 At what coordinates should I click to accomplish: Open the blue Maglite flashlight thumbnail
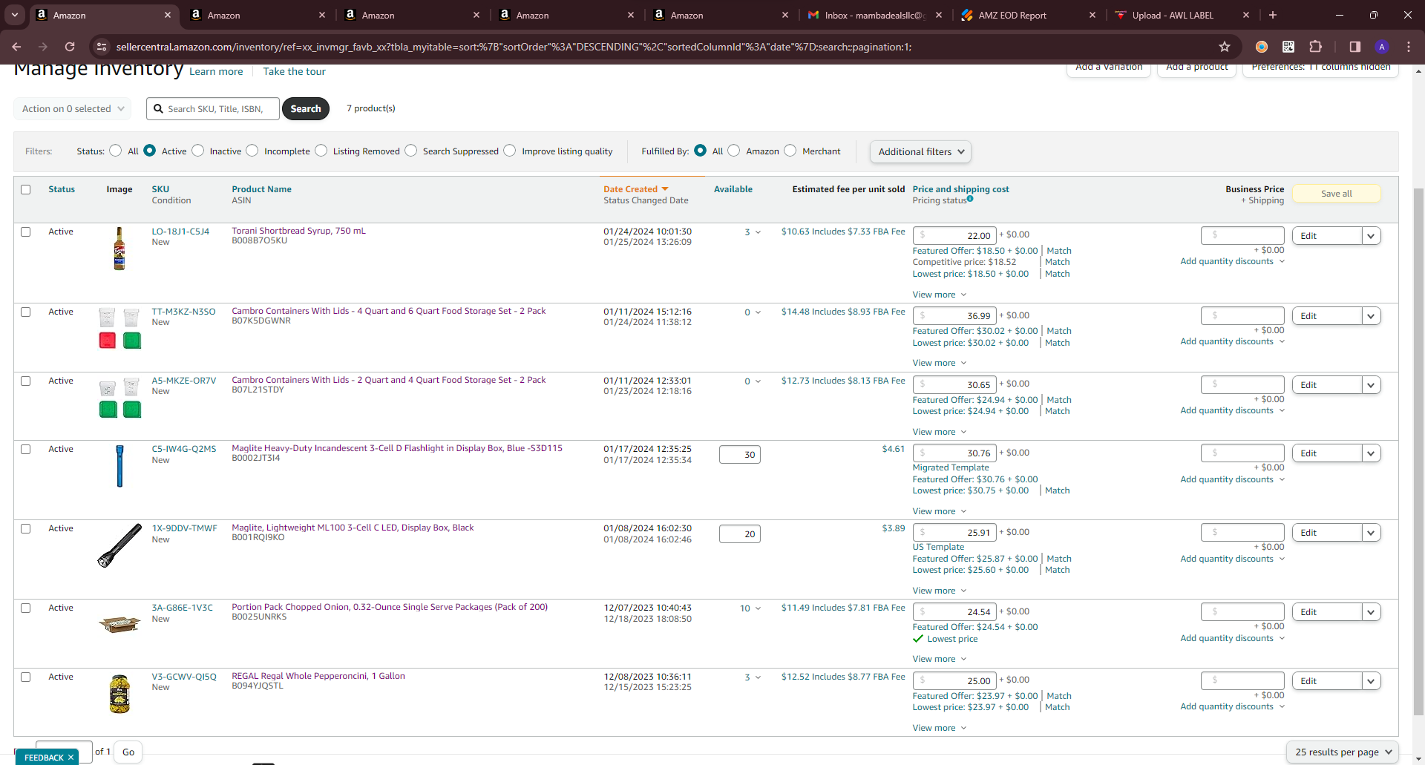click(119, 466)
